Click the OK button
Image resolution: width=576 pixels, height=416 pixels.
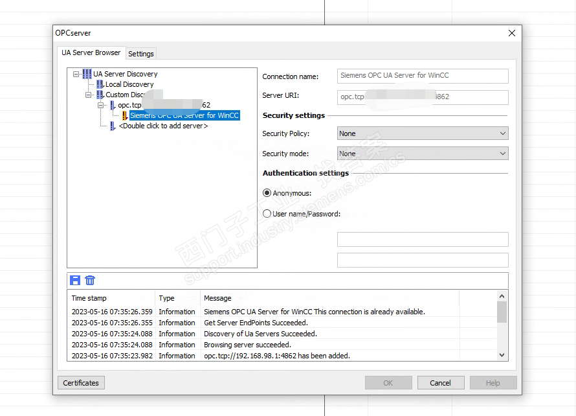coord(388,383)
